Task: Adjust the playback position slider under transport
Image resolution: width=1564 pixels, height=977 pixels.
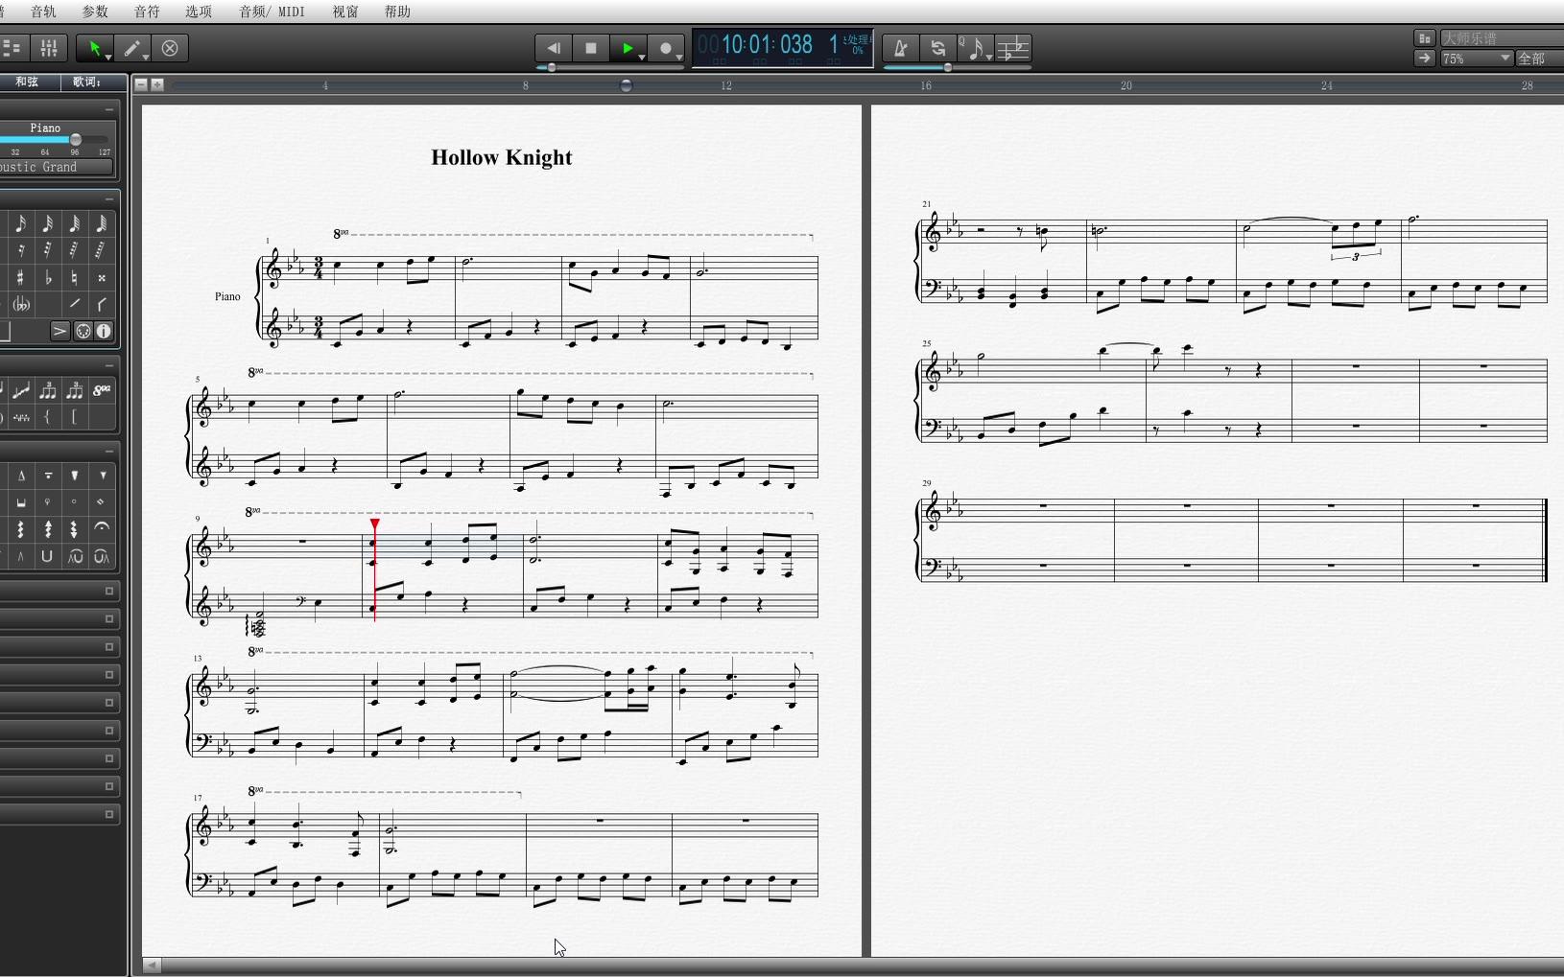Action: tap(552, 67)
